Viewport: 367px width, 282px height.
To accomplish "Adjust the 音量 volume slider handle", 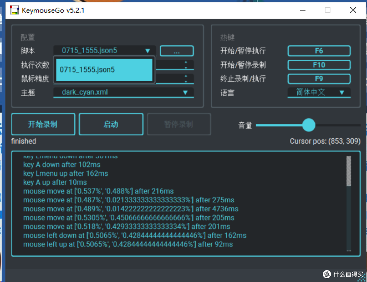I will [309, 125].
